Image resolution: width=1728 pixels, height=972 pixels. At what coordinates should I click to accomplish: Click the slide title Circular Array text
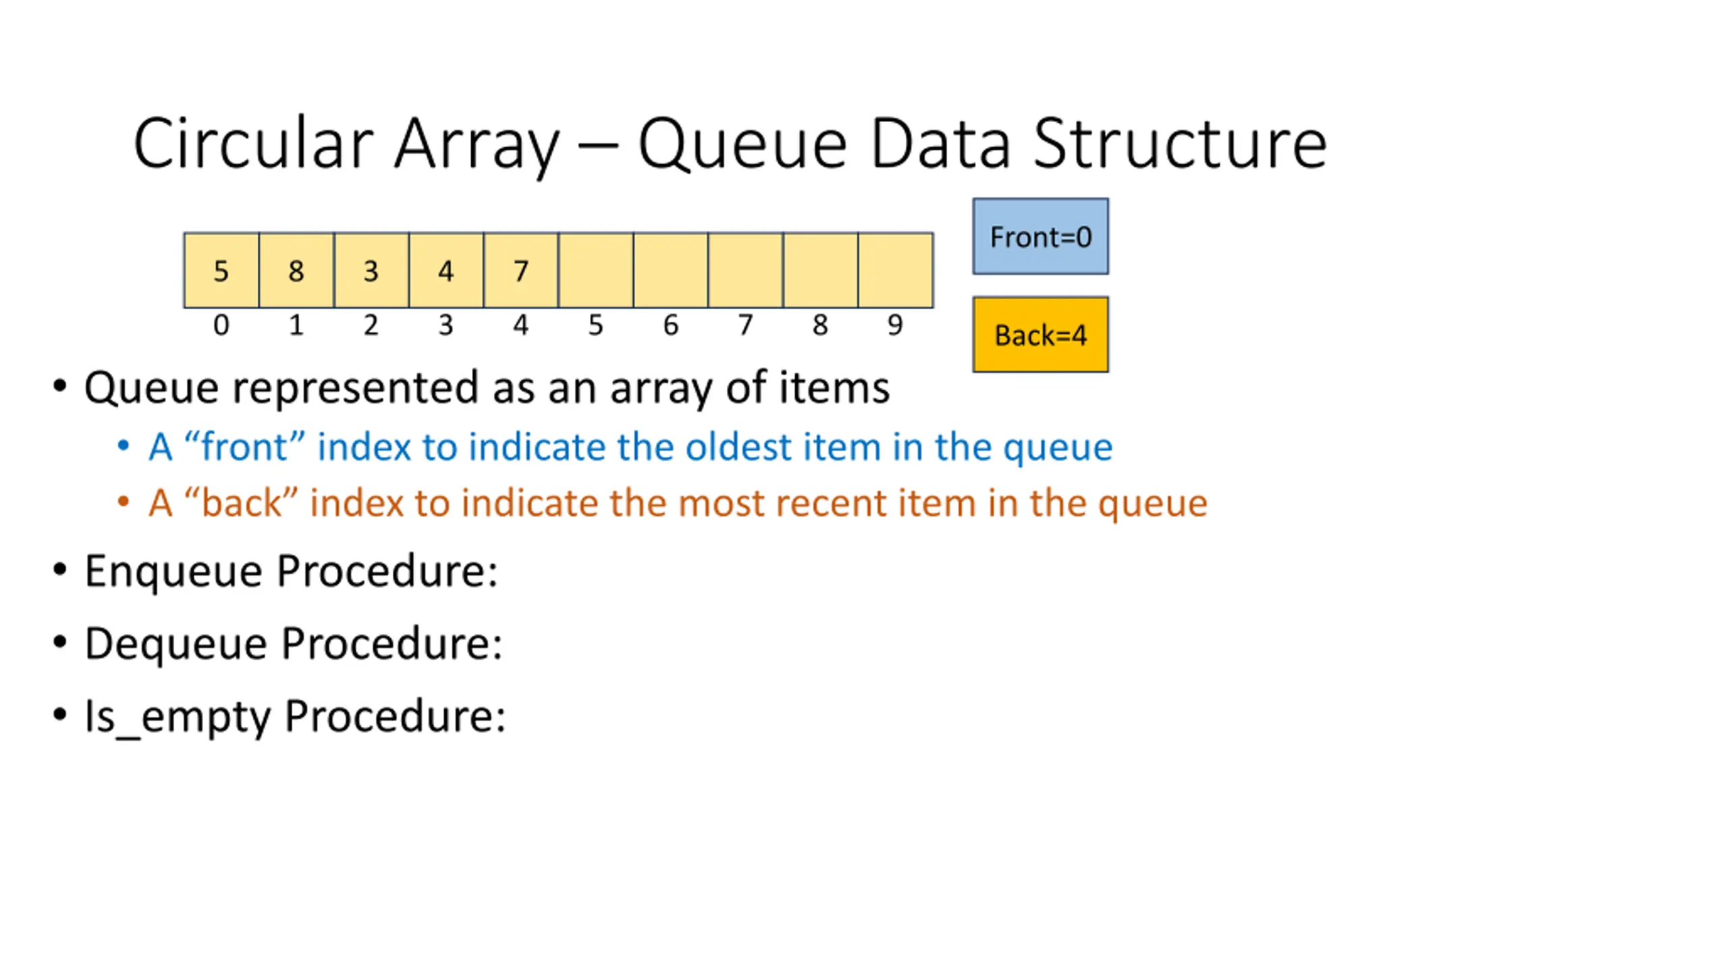click(x=346, y=144)
